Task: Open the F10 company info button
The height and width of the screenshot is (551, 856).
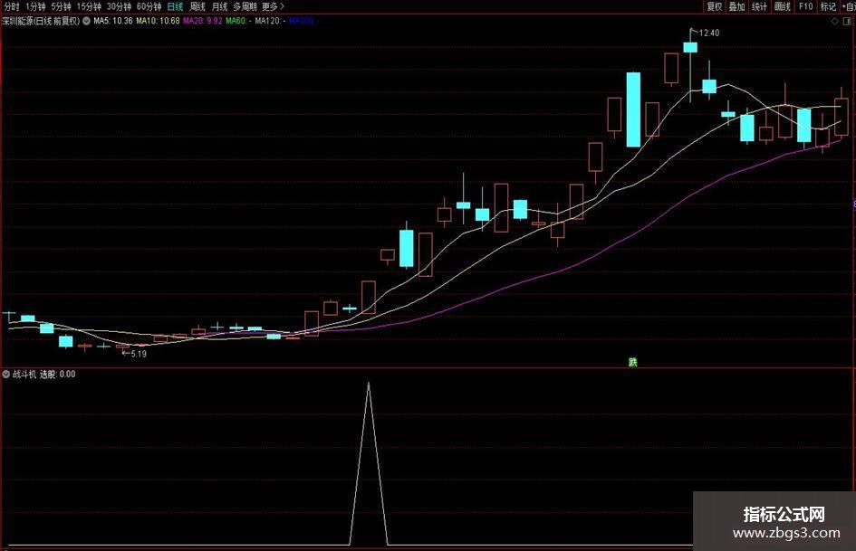Action: click(x=806, y=6)
